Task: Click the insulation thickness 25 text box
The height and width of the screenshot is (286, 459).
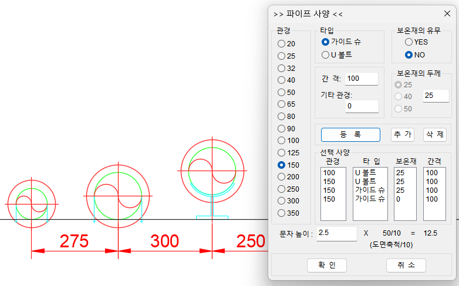Action: point(436,96)
